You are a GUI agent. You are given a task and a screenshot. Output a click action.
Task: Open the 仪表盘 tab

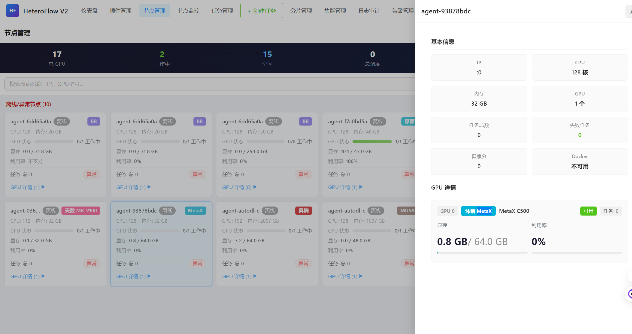pyautogui.click(x=89, y=11)
